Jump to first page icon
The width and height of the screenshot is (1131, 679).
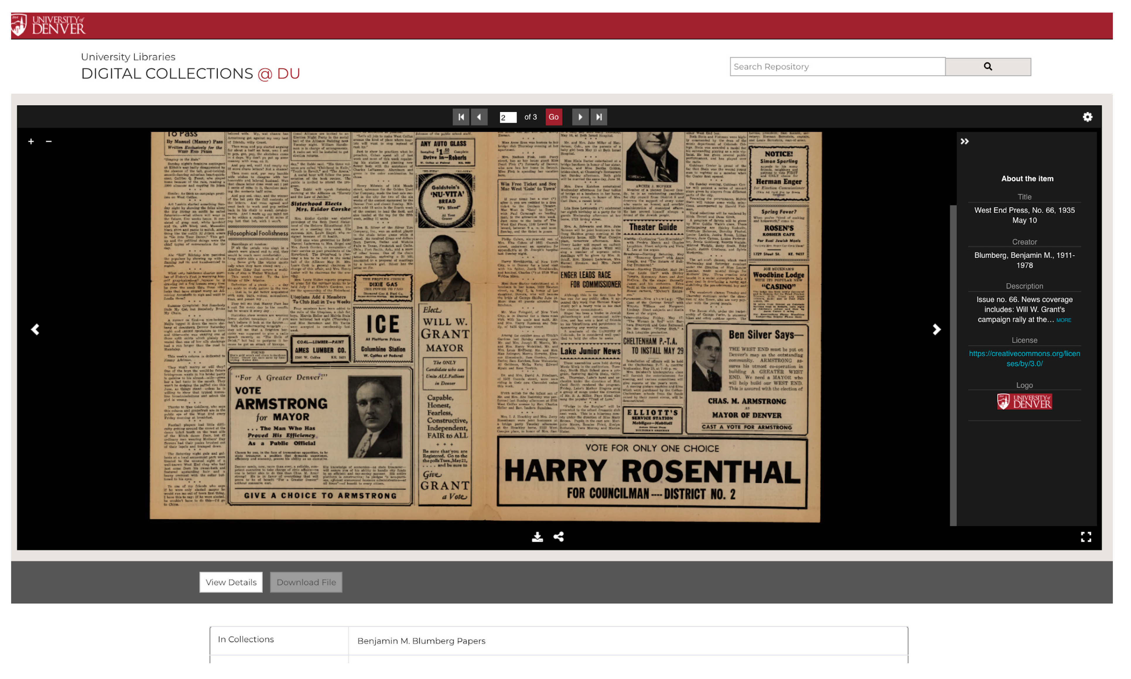(x=460, y=117)
